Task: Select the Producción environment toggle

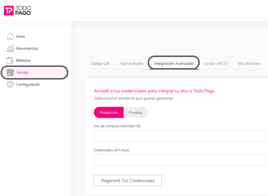Action: [109, 113]
